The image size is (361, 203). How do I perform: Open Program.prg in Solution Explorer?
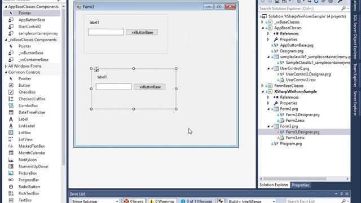click(x=290, y=144)
